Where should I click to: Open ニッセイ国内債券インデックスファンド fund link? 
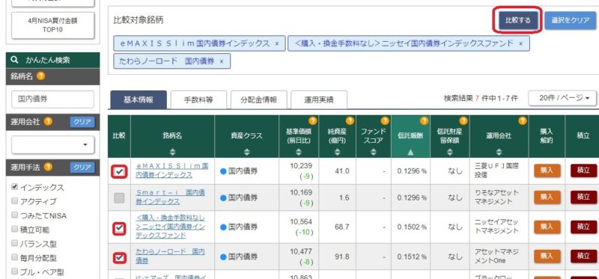(x=171, y=227)
